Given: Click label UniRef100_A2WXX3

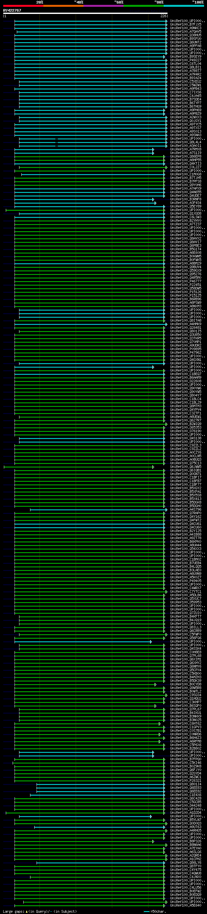Looking at the screenshot, I should click(186, 117).
